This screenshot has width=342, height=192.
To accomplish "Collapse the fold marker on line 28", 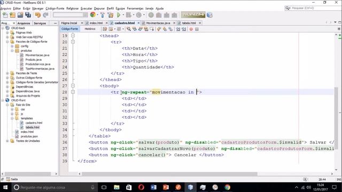I will click(x=73, y=92).
